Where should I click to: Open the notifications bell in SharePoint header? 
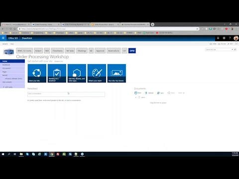click(x=218, y=38)
